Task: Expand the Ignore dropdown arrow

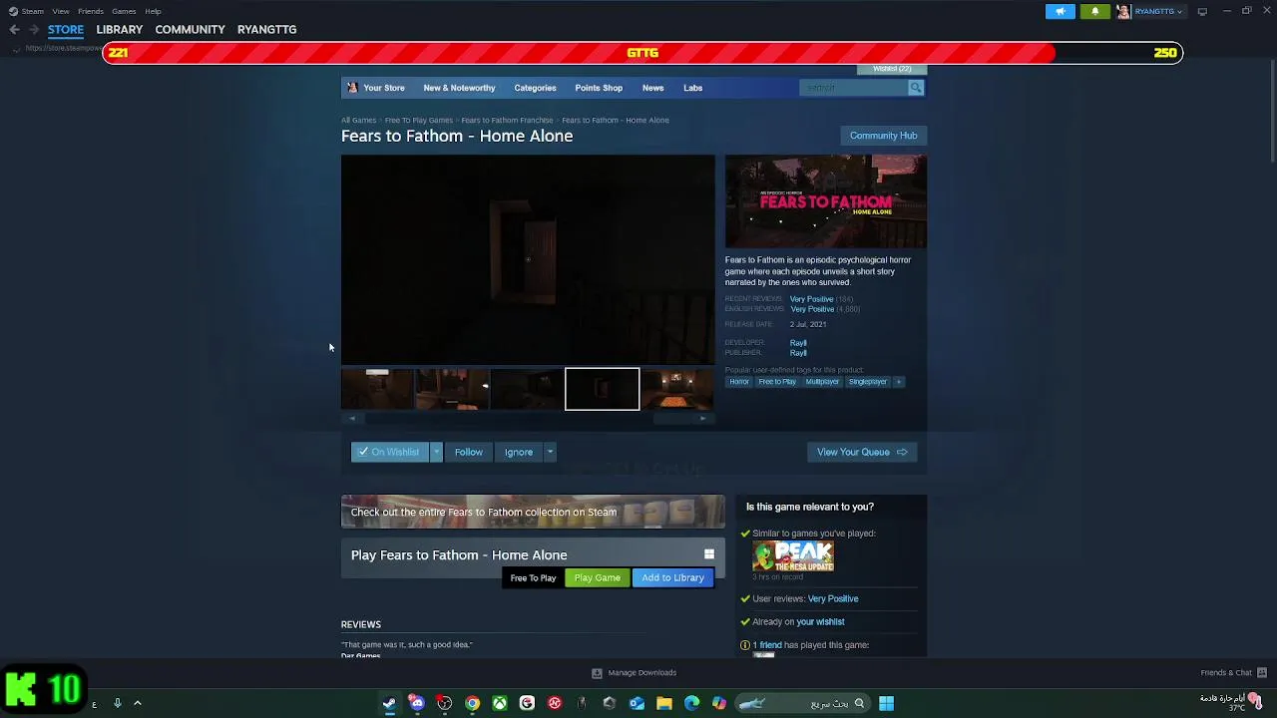Action: tap(550, 452)
